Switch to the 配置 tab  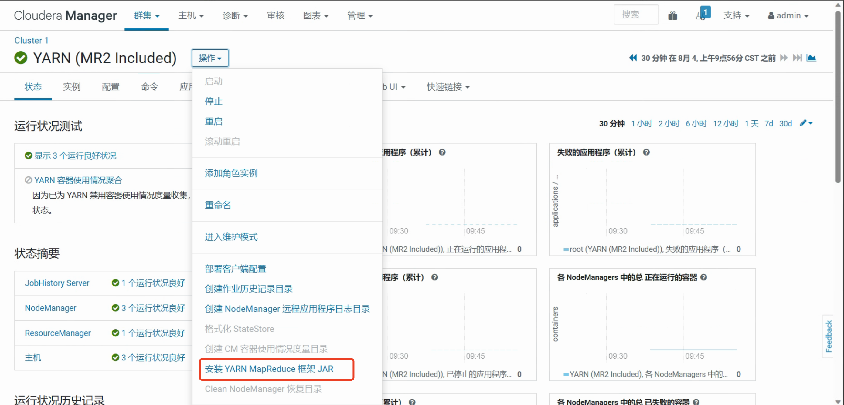tap(111, 87)
